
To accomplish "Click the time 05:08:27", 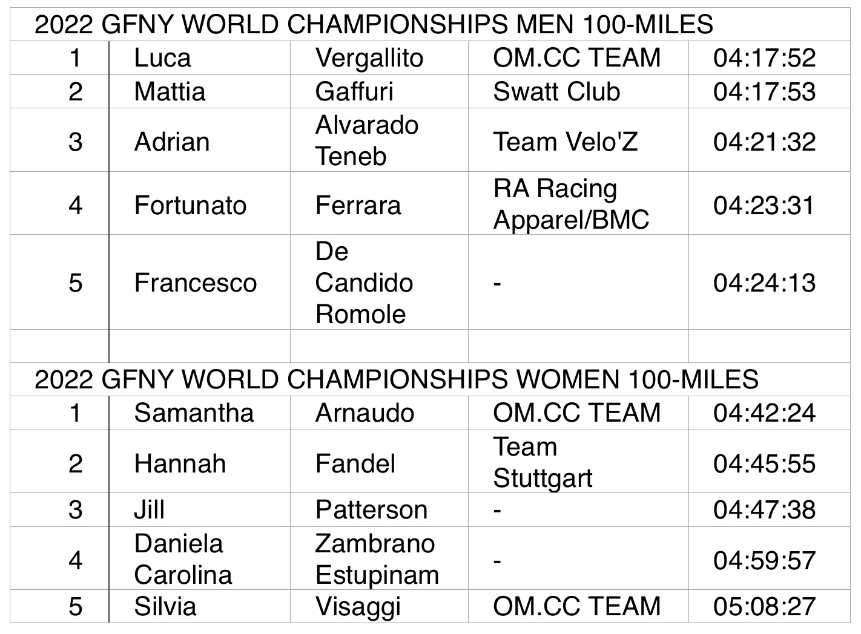I will click(x=764, y=607).
